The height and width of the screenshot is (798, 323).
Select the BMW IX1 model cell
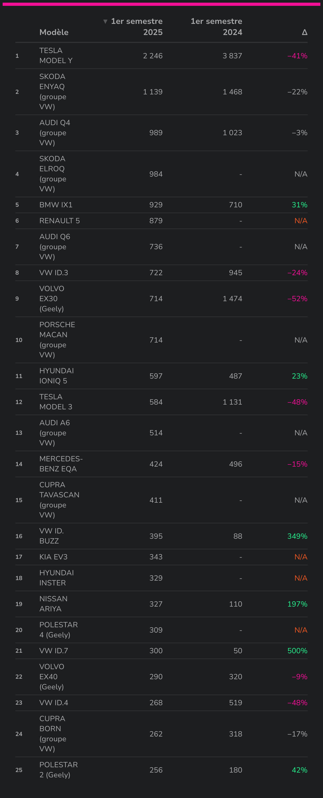click(x=56, y=205)
